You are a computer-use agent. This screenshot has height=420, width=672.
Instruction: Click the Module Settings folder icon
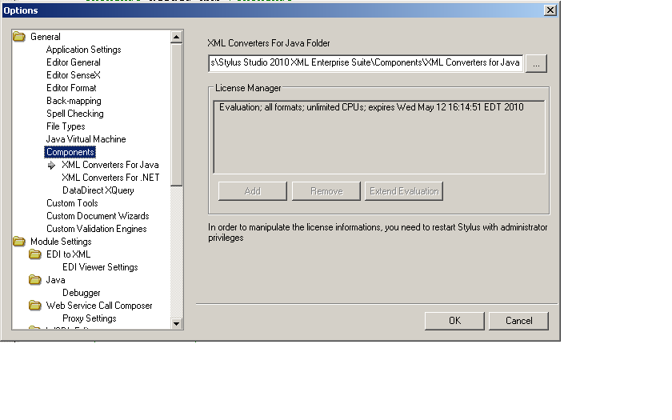(19, 242)
